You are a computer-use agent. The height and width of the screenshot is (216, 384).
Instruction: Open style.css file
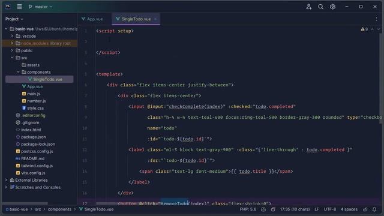(x=33, y=108)
